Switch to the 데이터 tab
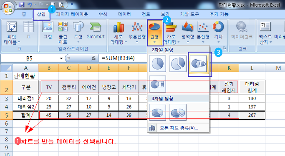This screenshot has height=156, width=285. point(124,14)
